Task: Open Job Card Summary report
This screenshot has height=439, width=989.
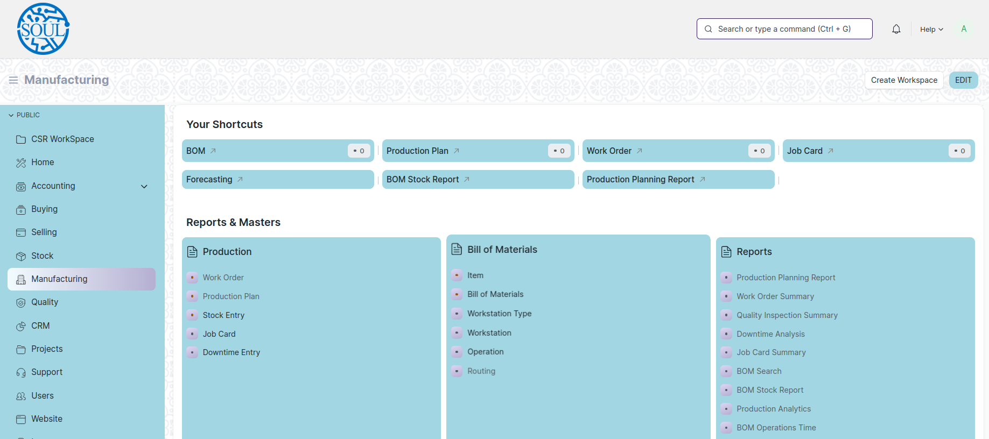Action: 771,352
